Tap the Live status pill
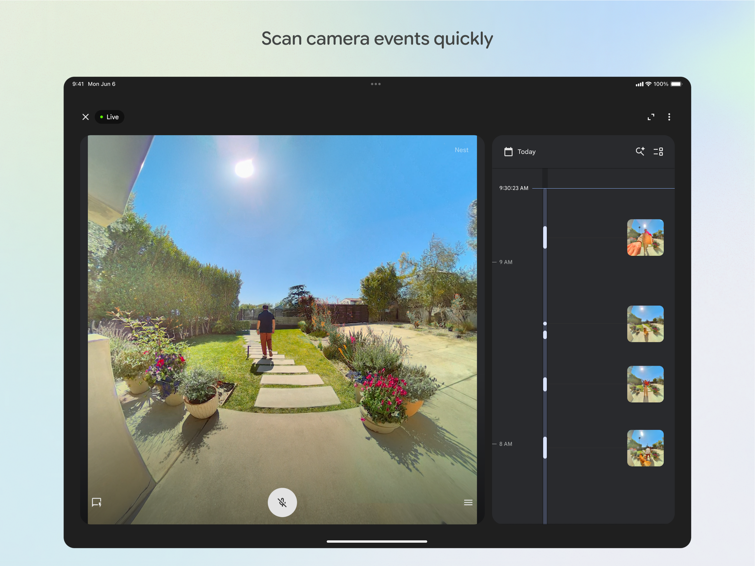The image size is (755, 566). (109, 117)
